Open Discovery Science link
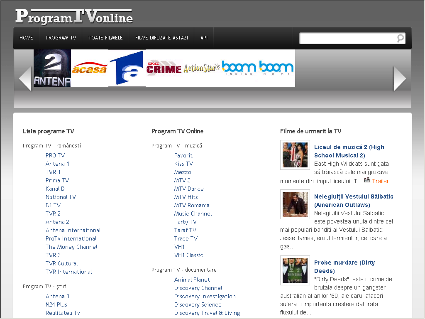Viewport: 425px width, 319px height. coord(198,304)
